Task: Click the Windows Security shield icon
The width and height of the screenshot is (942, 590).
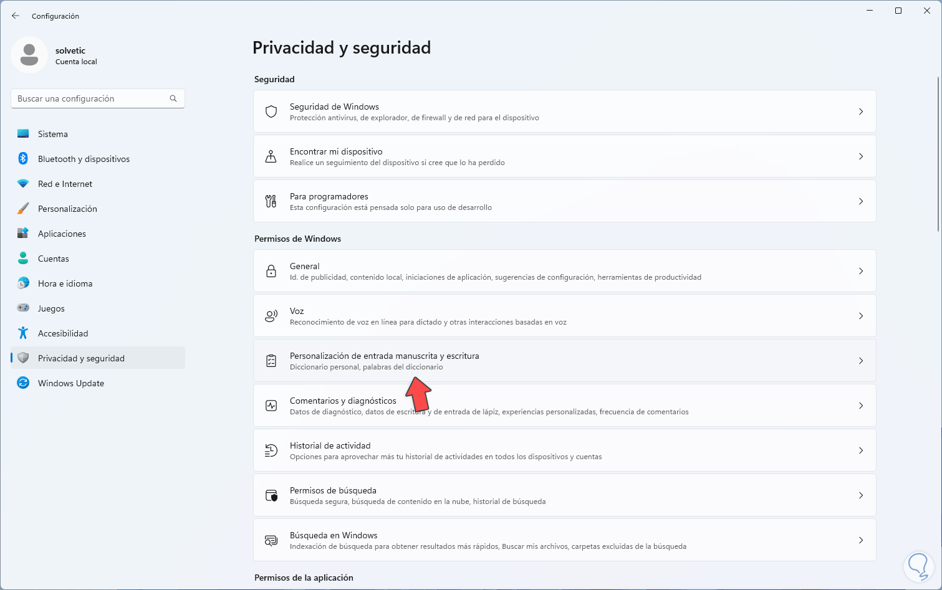Action: [271, 112]
